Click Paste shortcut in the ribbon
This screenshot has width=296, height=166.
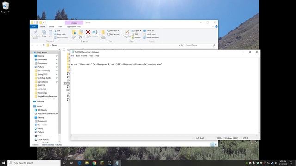coord(62,37)
